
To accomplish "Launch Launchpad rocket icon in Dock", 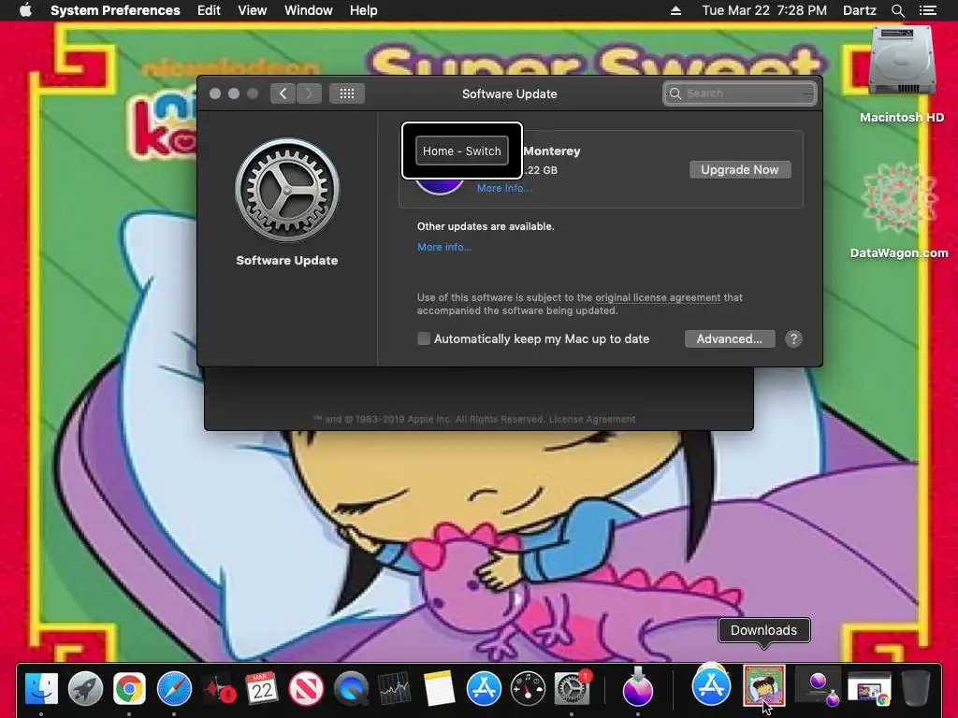I will [x=85, y=689].
